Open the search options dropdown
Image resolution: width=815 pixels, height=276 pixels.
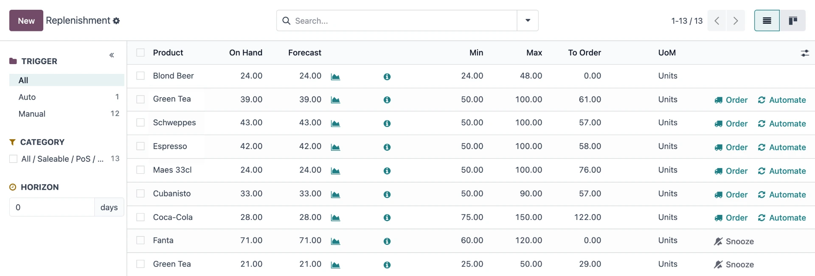pos(528,21)
